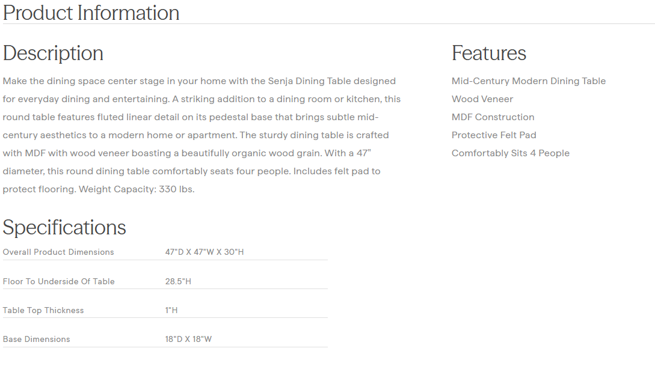
Task: Click the Wood Veneer feature
Action: coord(482,99)
